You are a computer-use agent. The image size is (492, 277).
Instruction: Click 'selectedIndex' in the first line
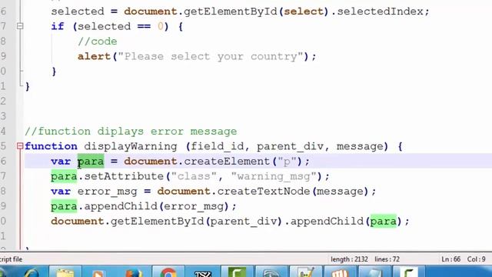pos(380,12)
